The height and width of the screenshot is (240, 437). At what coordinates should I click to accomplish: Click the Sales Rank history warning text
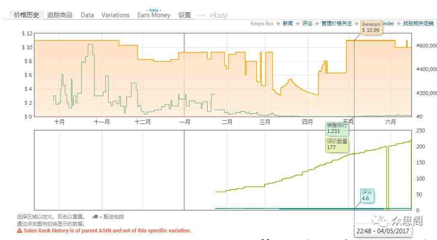tap(107, 231)
